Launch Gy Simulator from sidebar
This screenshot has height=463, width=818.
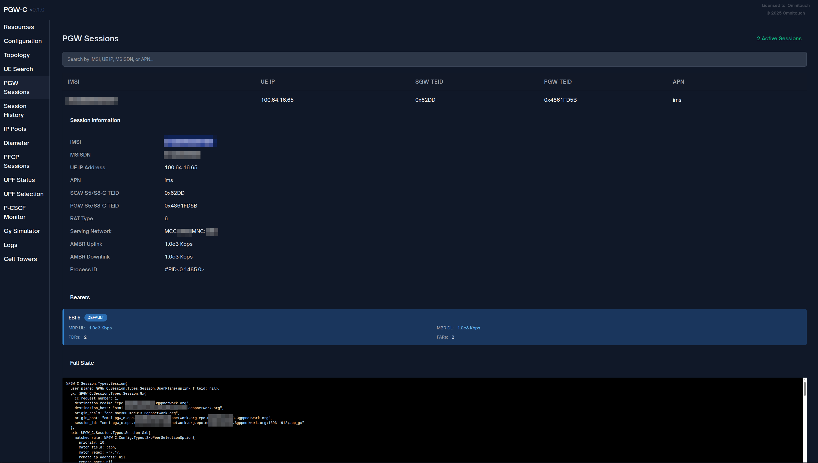click(22, 231)
